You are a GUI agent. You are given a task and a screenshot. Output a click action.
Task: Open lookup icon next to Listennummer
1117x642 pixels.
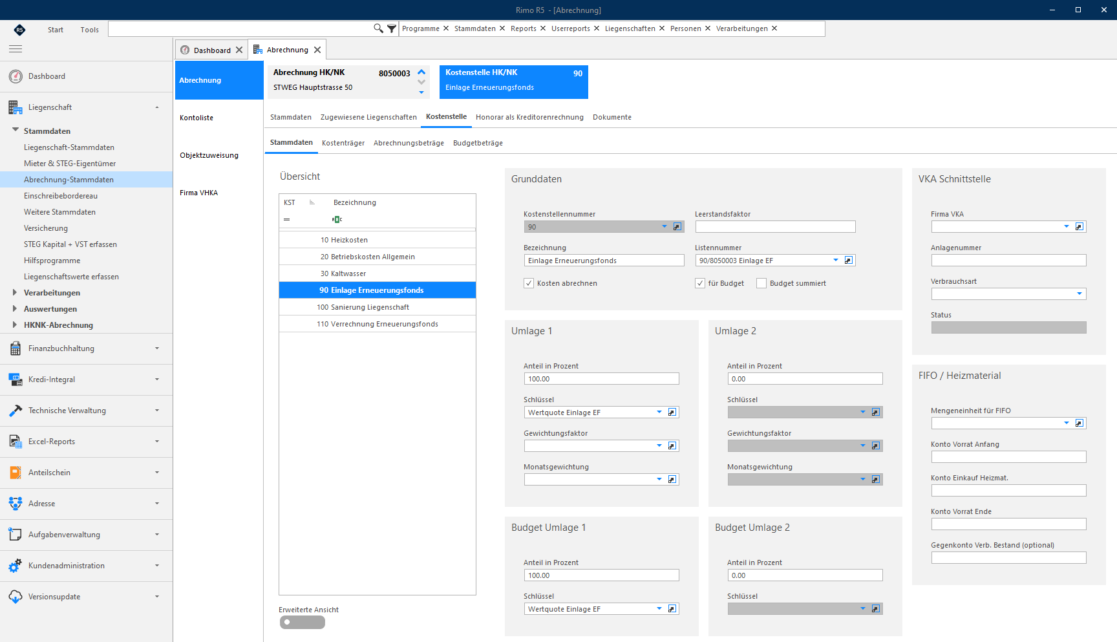(x=849, y=261)
